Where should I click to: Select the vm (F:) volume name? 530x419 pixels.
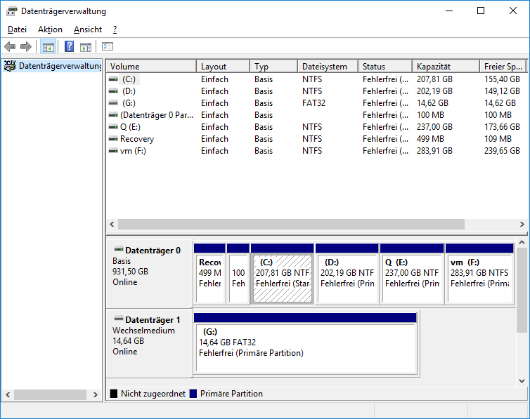(x=133, y=151)
